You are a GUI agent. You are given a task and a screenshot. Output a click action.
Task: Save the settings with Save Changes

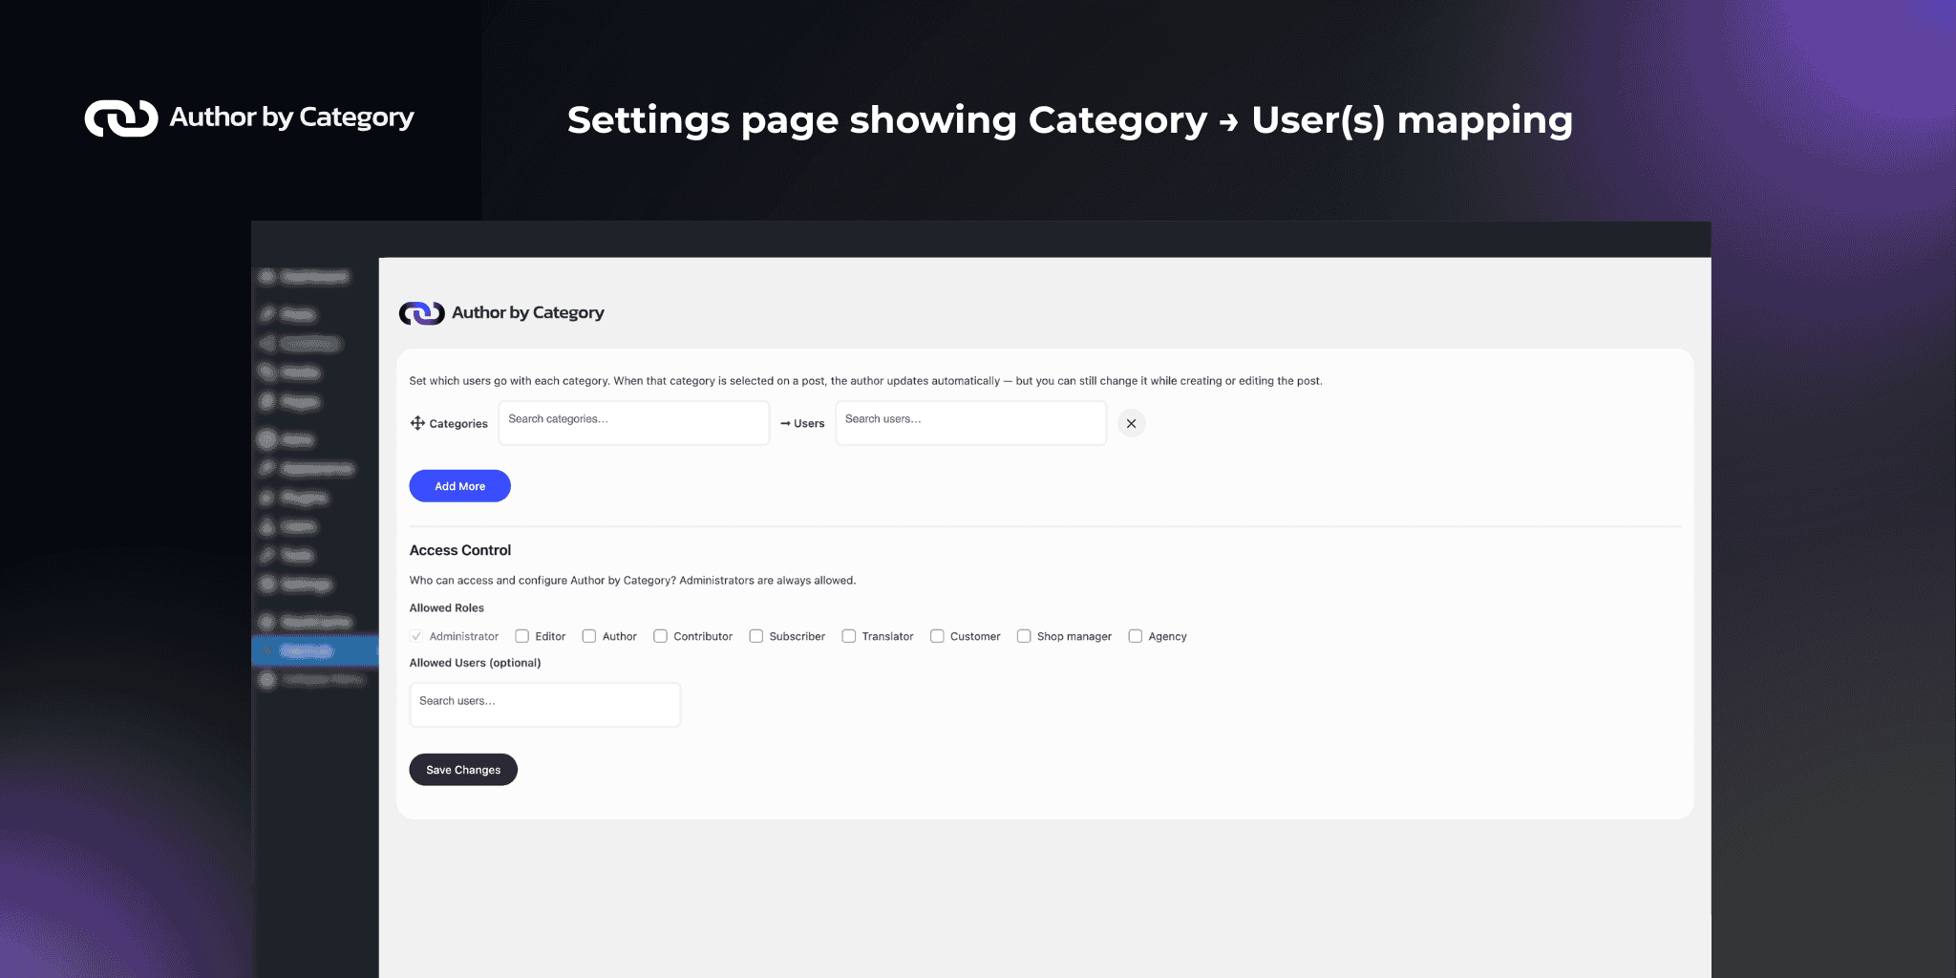[463, 770]
